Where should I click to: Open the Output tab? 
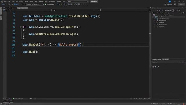point(12,101)
